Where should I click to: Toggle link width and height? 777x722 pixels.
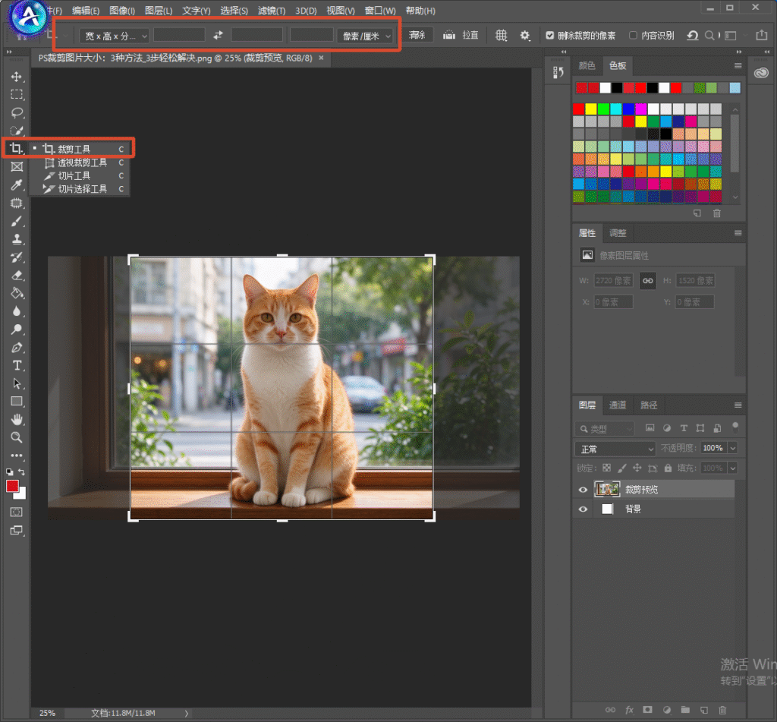(x=648, y=281)
